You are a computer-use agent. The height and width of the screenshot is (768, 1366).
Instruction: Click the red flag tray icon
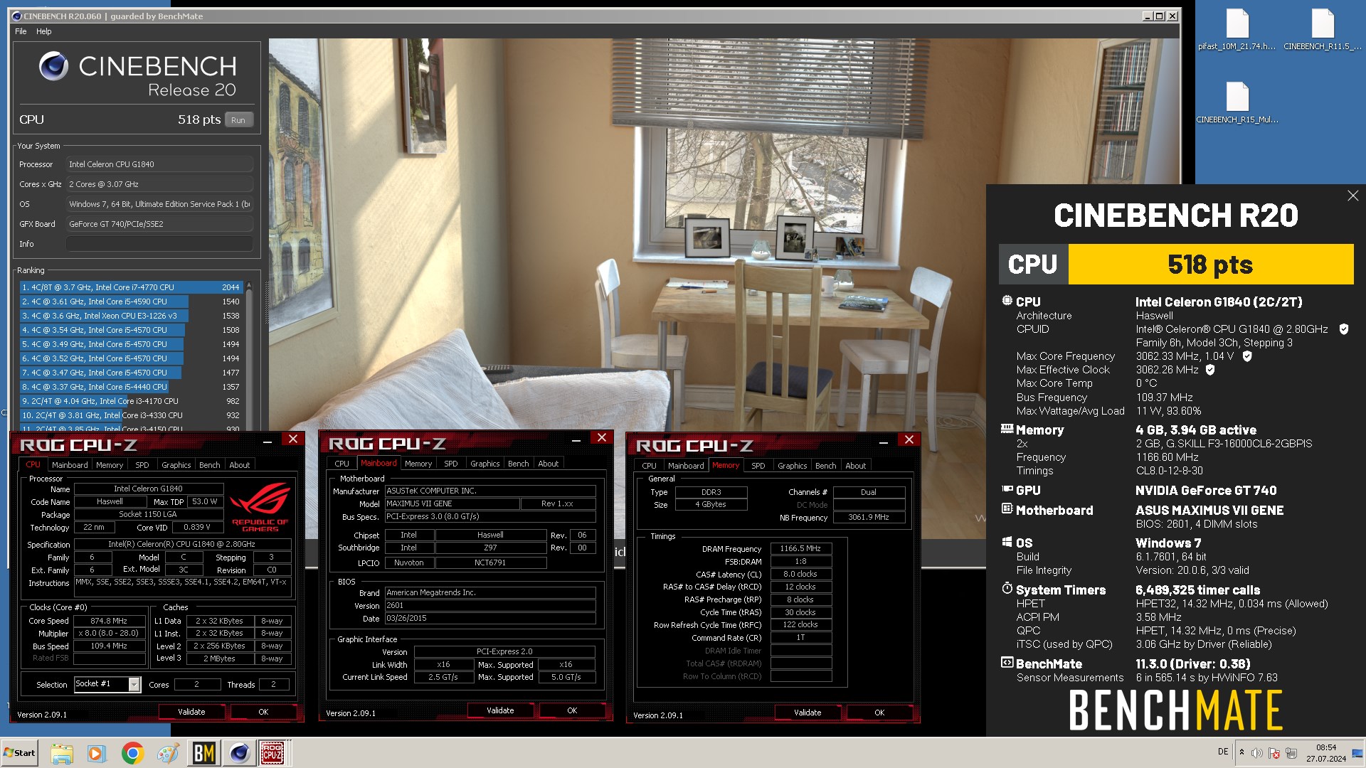pos(1274,753)
